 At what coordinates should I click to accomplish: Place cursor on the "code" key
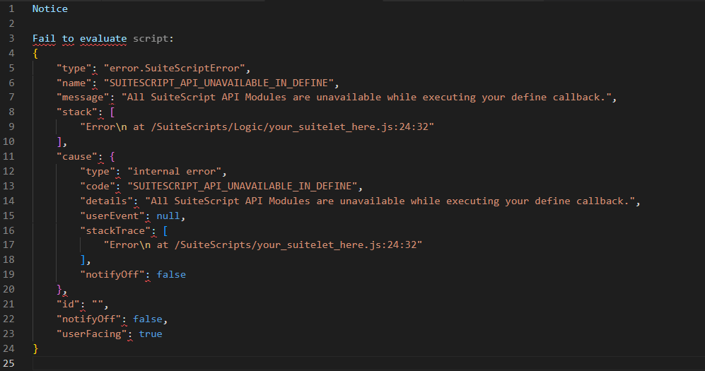click(97, 186)
